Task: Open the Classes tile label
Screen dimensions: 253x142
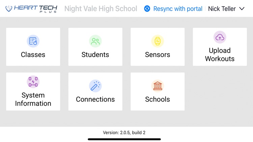Action: 33,55
